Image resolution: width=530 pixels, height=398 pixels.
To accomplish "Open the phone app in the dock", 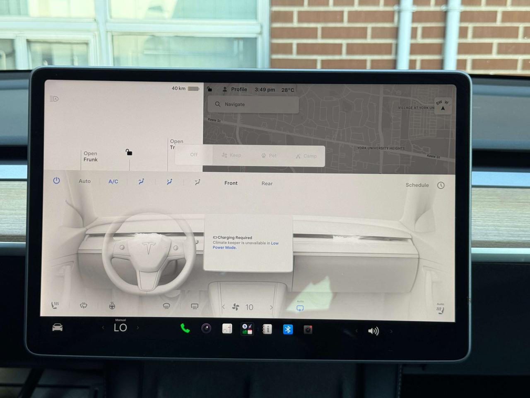I will point(185,328).
